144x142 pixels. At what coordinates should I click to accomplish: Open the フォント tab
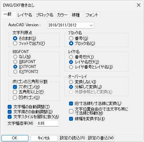(x=92, y=15)
